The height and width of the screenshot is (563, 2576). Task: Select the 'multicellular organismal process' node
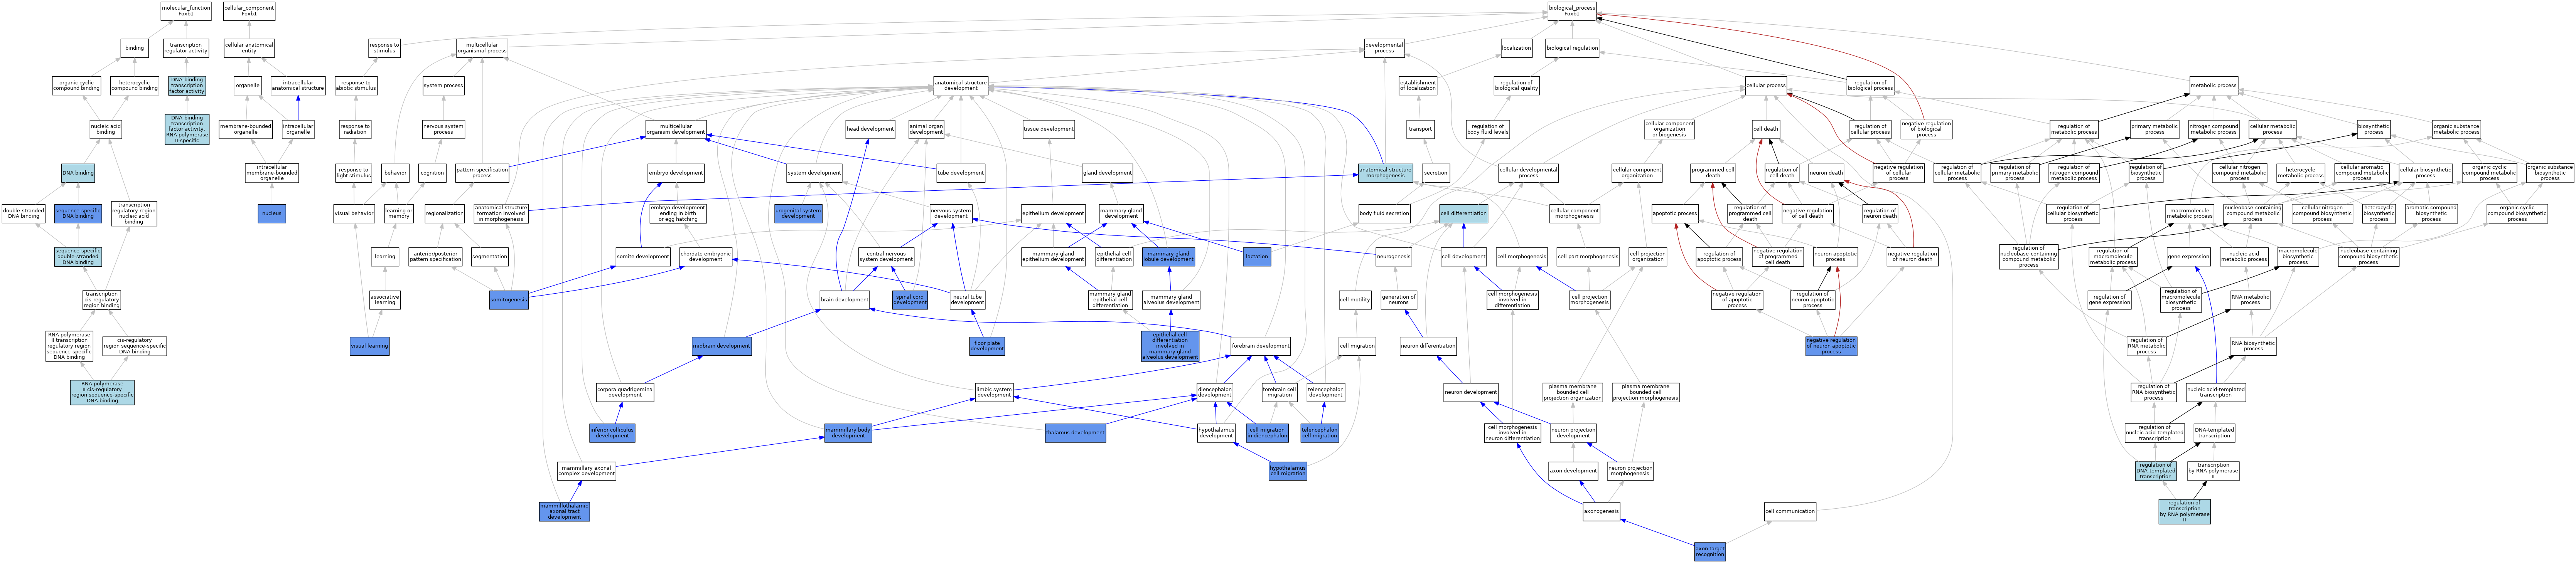[482, 48]
